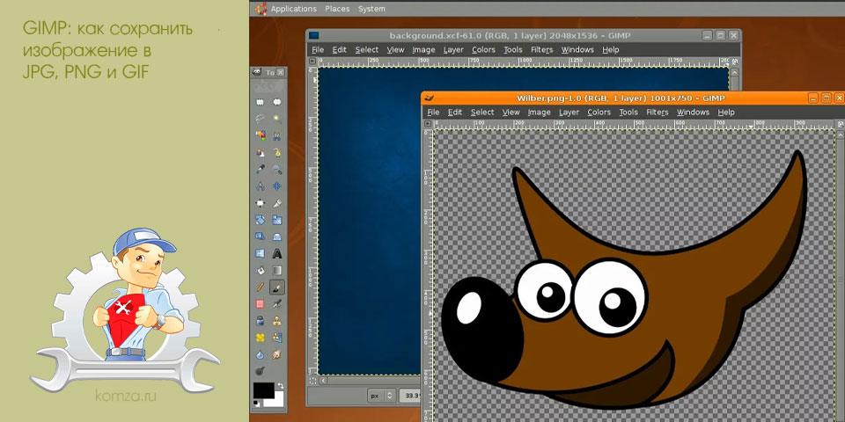Open Layer menu in Wilber.png window
Image resolution: width=845 pixels, height=422 pixels.
[569, 112]
